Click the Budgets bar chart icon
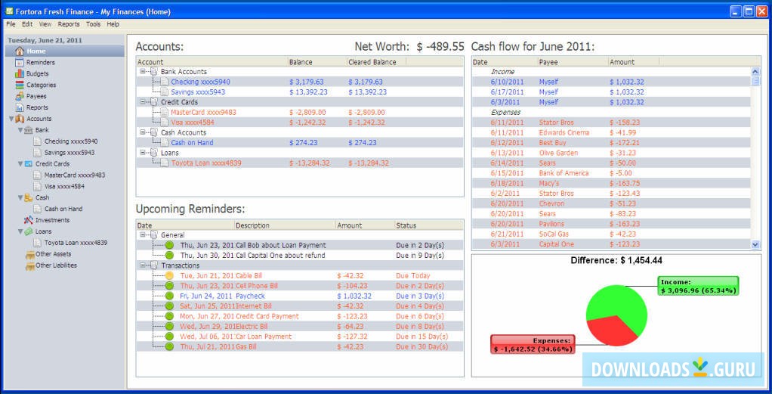The image size is (772, 394). pyautogui.click(x=20, y=74)
